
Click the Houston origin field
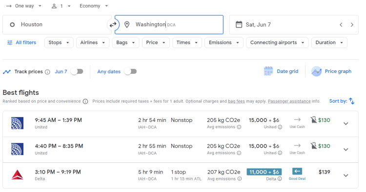57,25
